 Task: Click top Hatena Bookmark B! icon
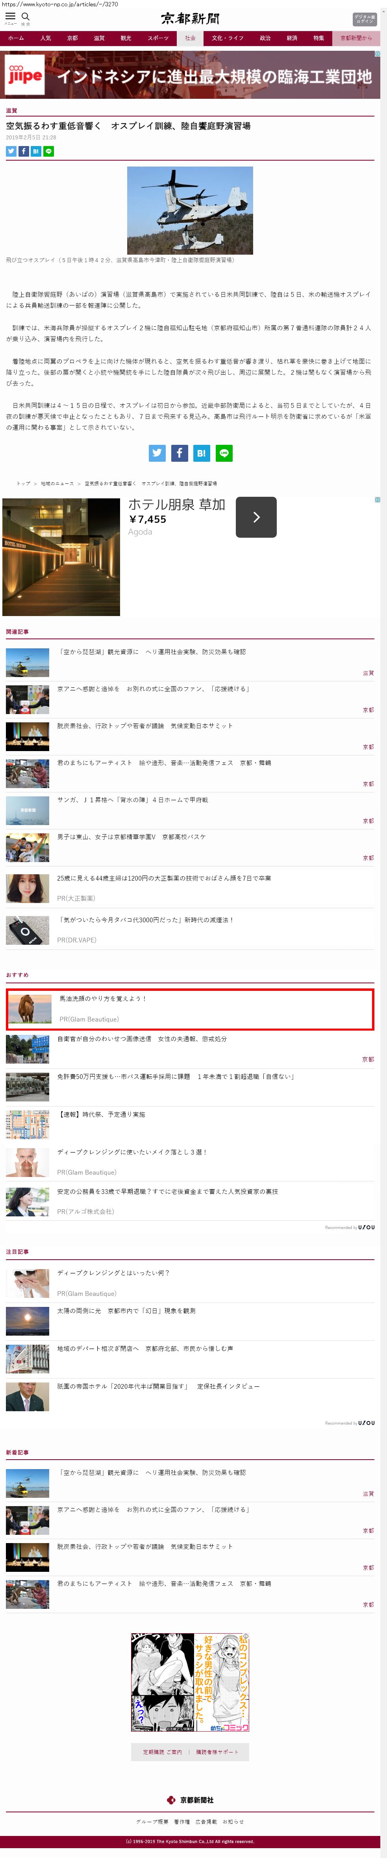(x=36, y=152)
